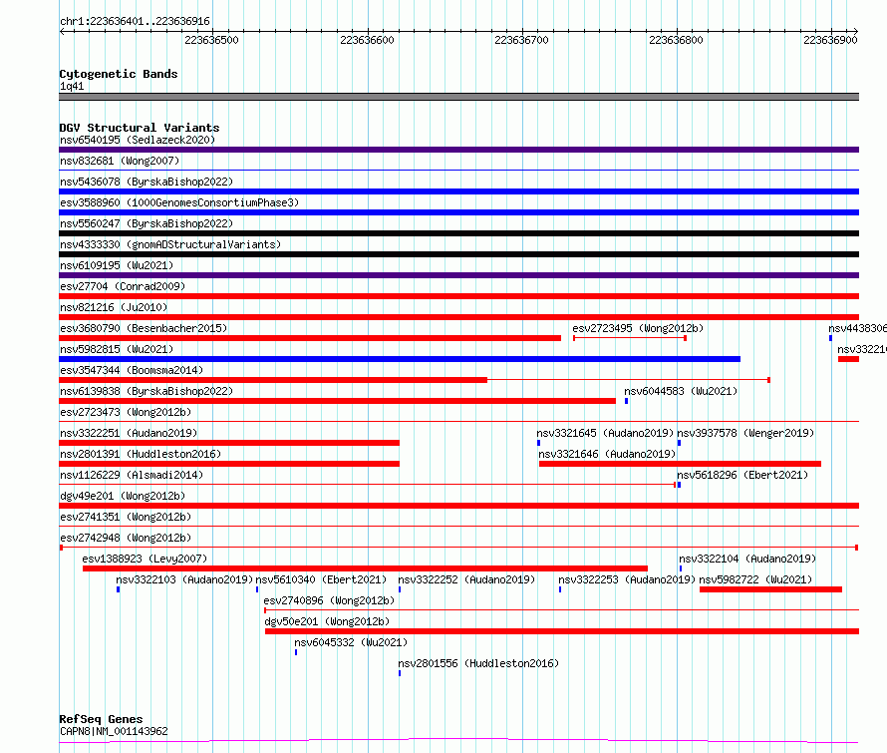
Task: Select nsv6109195 (Wu2021) label
Action: 117,265
